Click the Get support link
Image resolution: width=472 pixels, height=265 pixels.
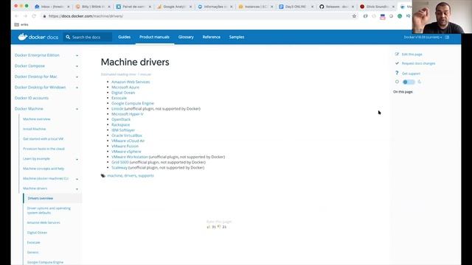click(x=411, y=74)
